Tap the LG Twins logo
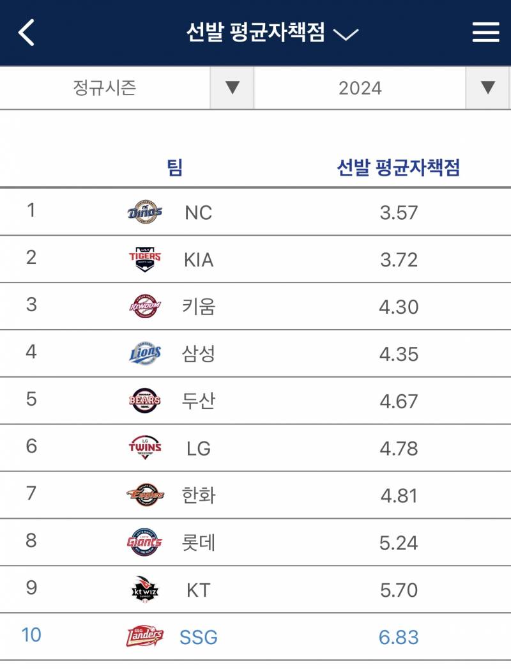Image resolution: width=511 pixels, height=669 pixels. [x=145, y=447]
